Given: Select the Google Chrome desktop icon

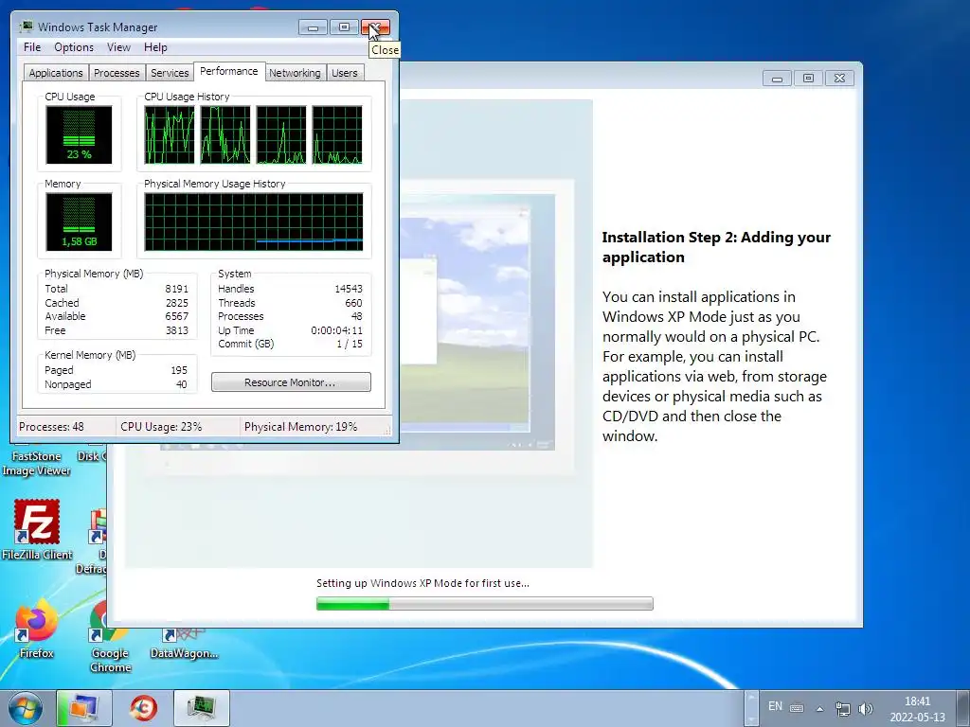Looking at the screenshot, I should point(110,637).
